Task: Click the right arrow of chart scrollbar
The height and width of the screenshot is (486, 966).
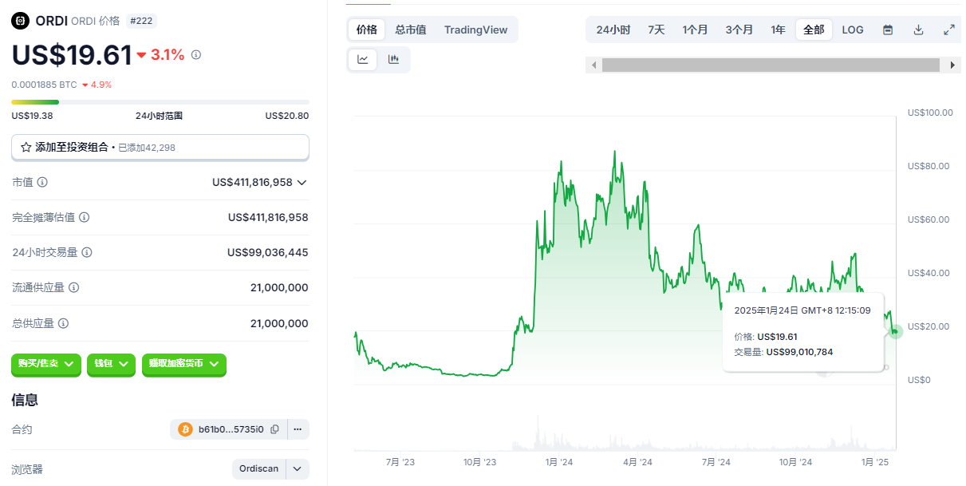Action: tap(953, 65)
